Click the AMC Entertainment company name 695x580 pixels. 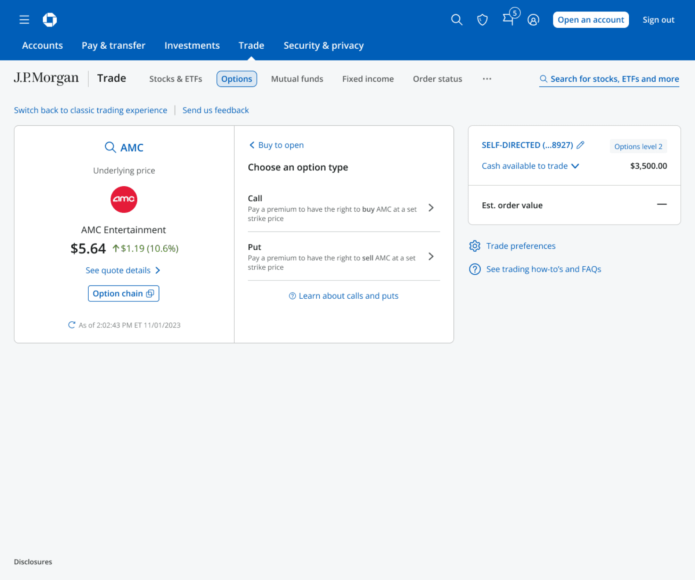click(123, 230)
